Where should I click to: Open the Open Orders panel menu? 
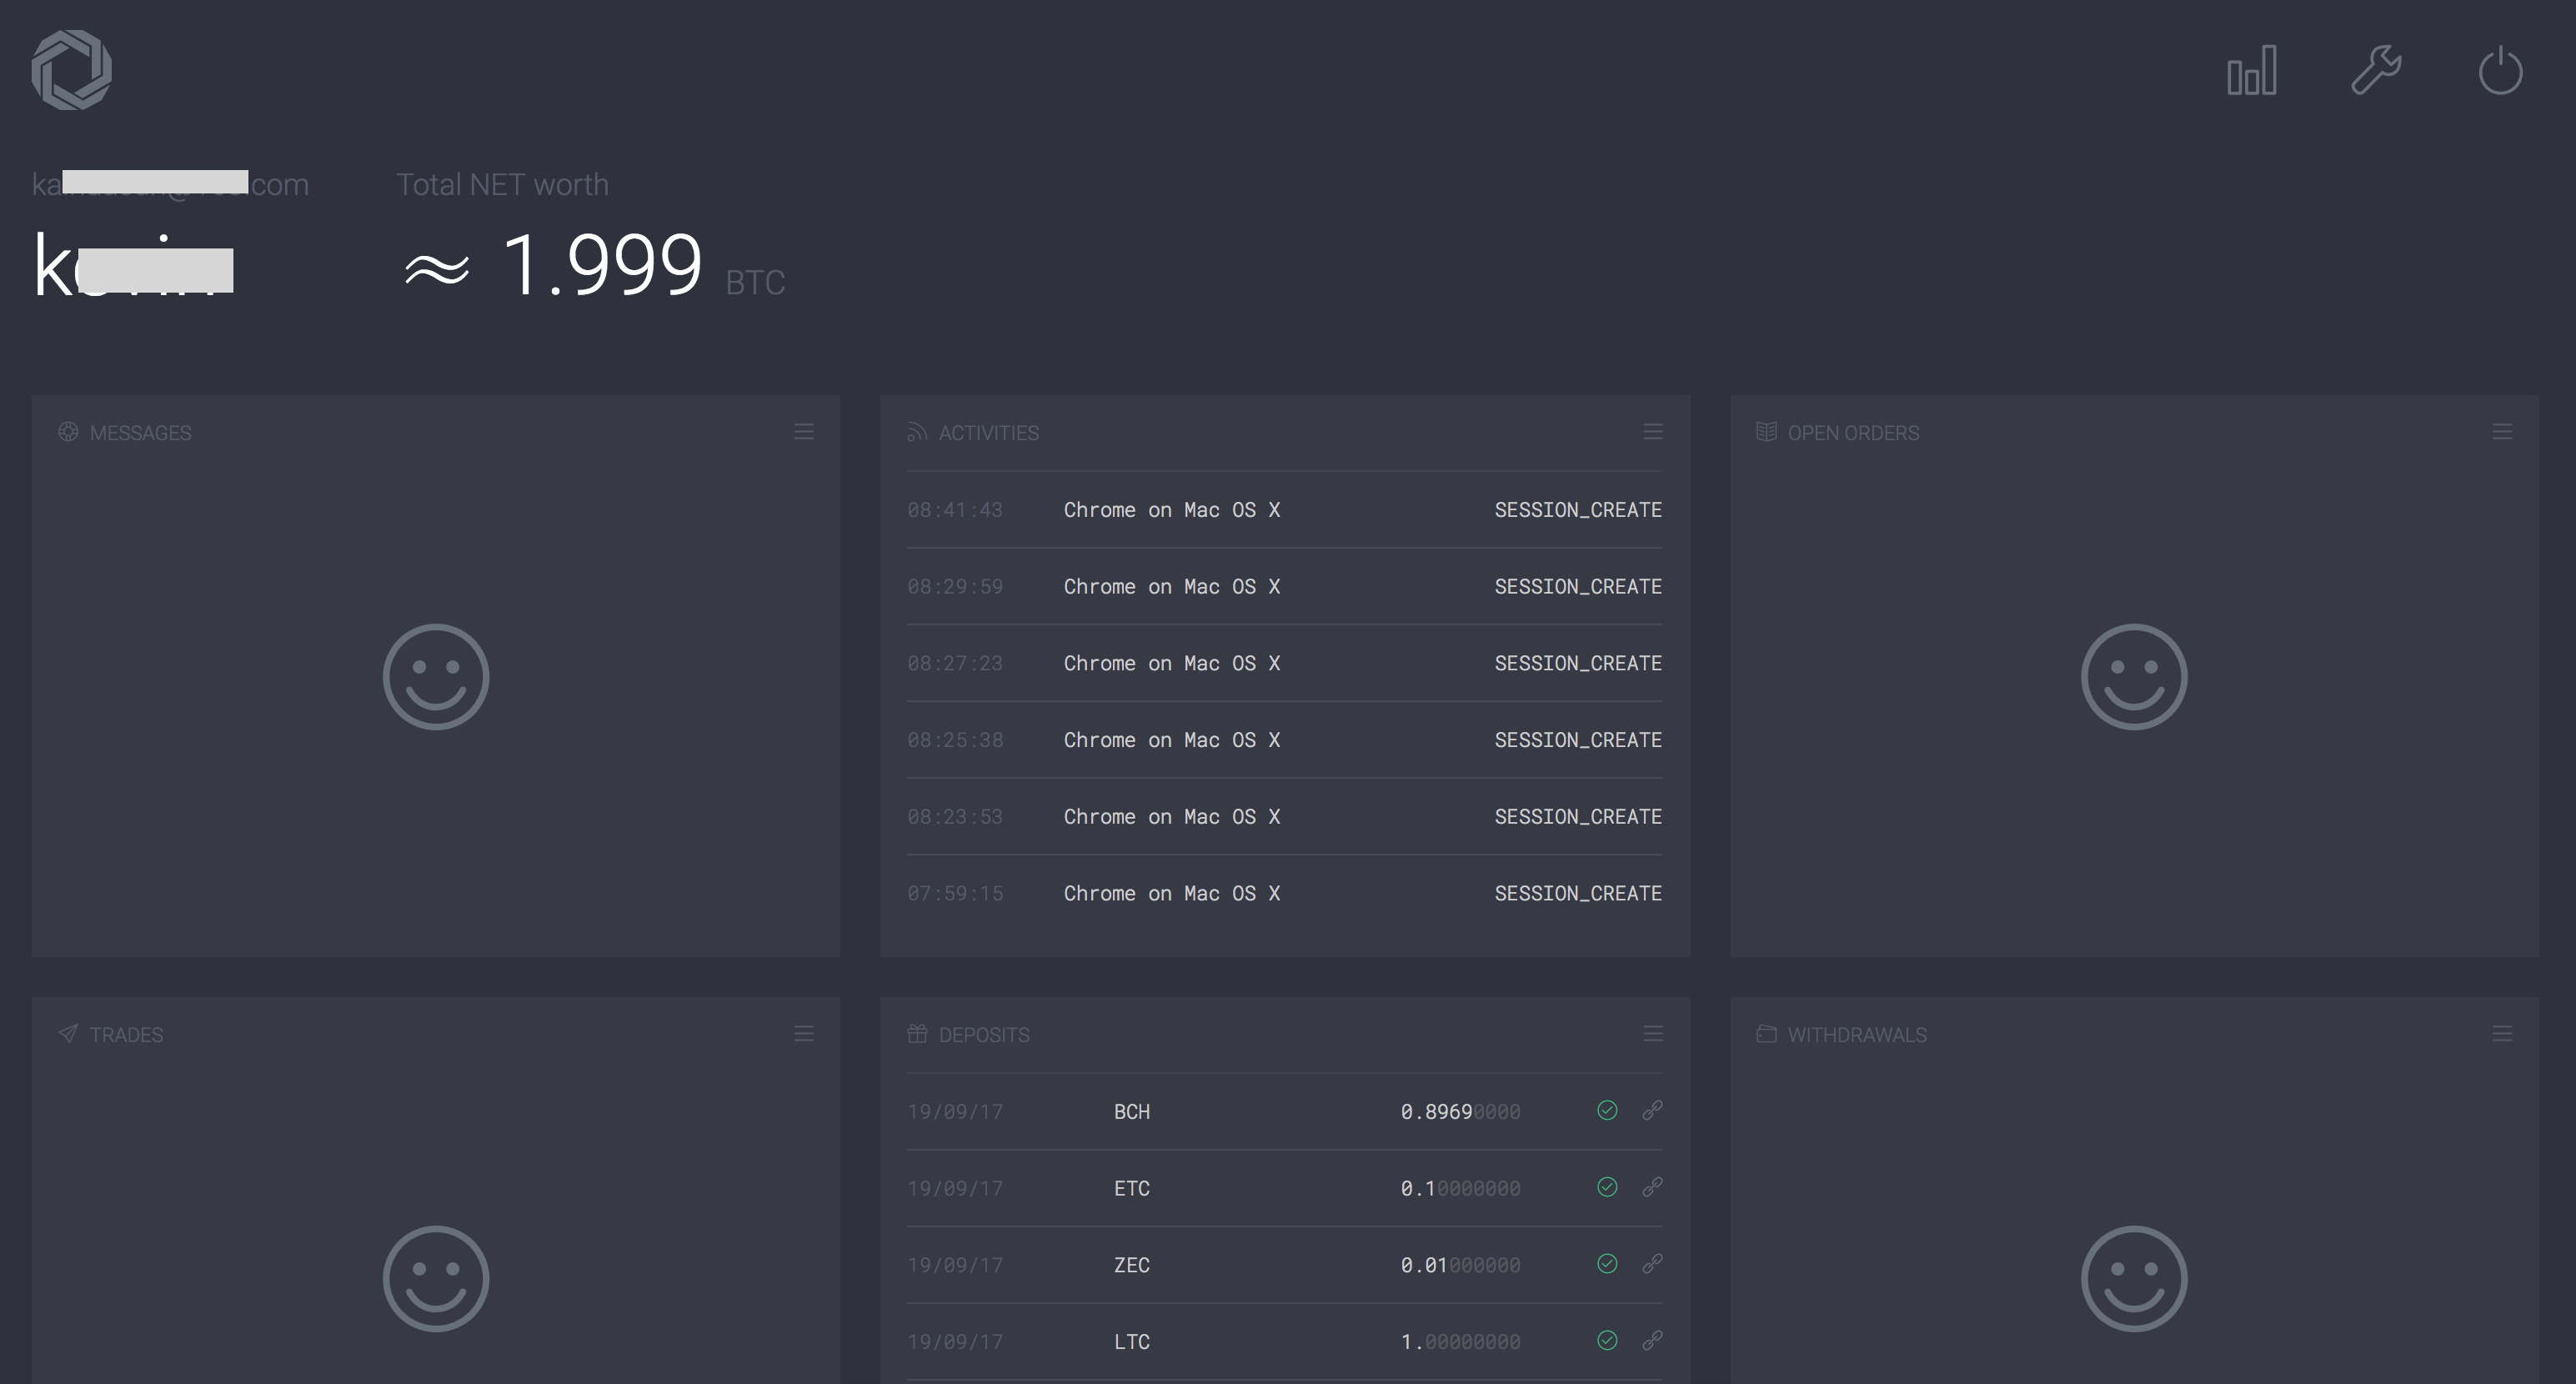pyautogui.click(x=2502, y=432)
